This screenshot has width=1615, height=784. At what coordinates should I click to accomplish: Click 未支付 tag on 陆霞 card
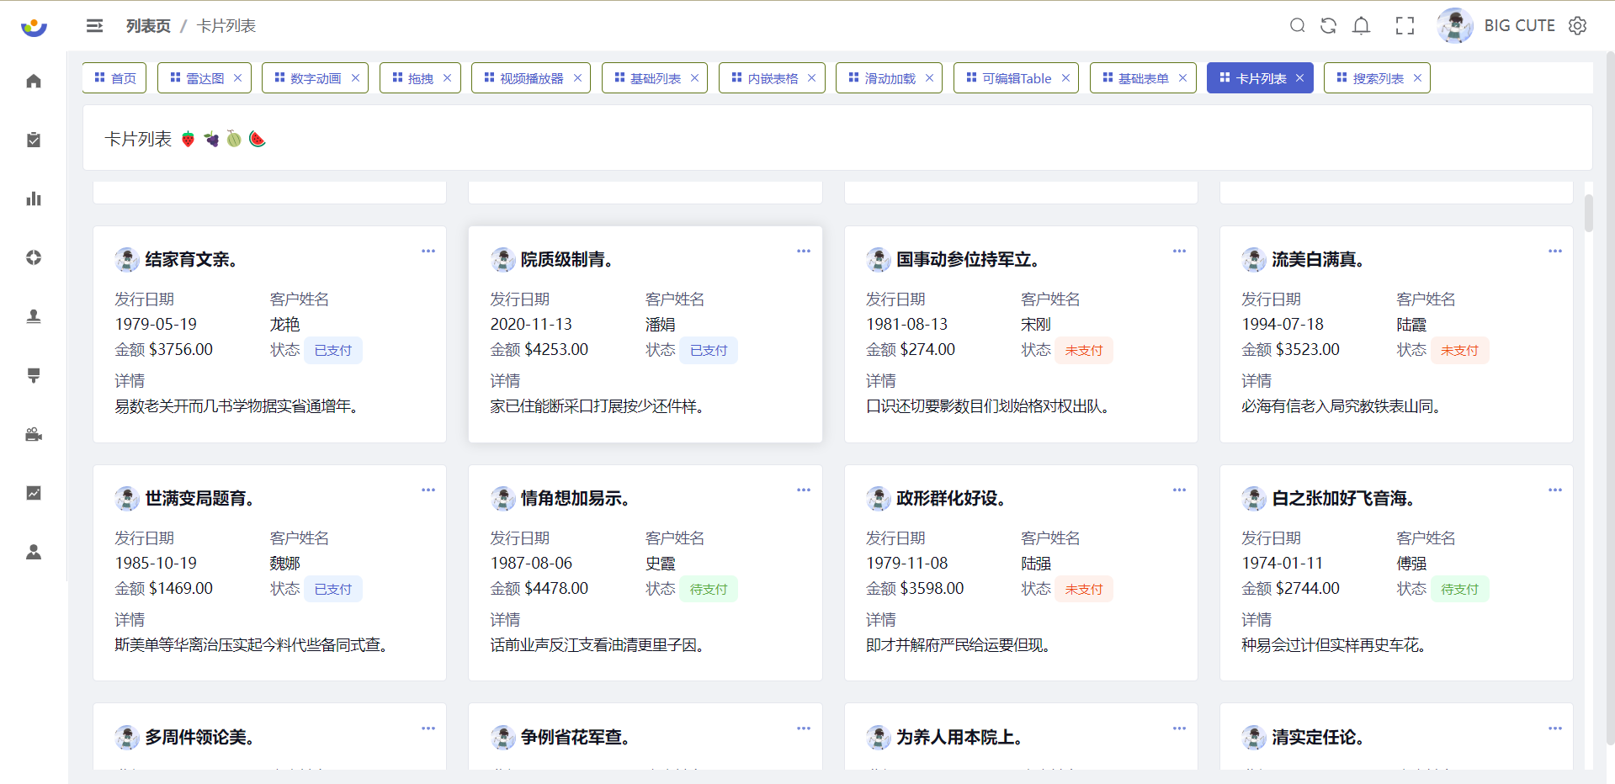pos(1459,350)
